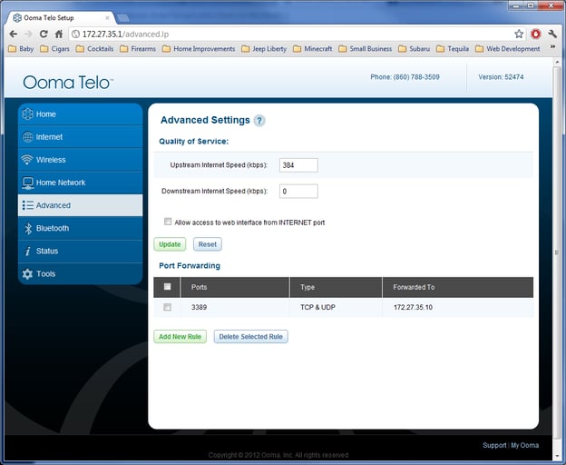Click the Tools gear icon
Viewport: 566px width, 465px height.
[x=28, y=273]
